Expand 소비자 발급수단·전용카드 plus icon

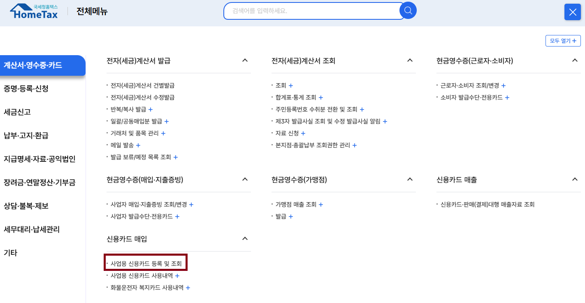[x=507, y=97]
